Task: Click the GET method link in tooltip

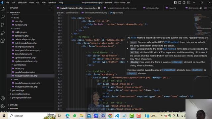Action: click(x=169, y=49)
